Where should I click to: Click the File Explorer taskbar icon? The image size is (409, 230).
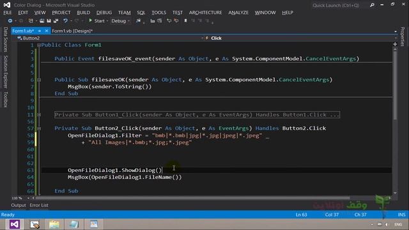click(54, 224)
